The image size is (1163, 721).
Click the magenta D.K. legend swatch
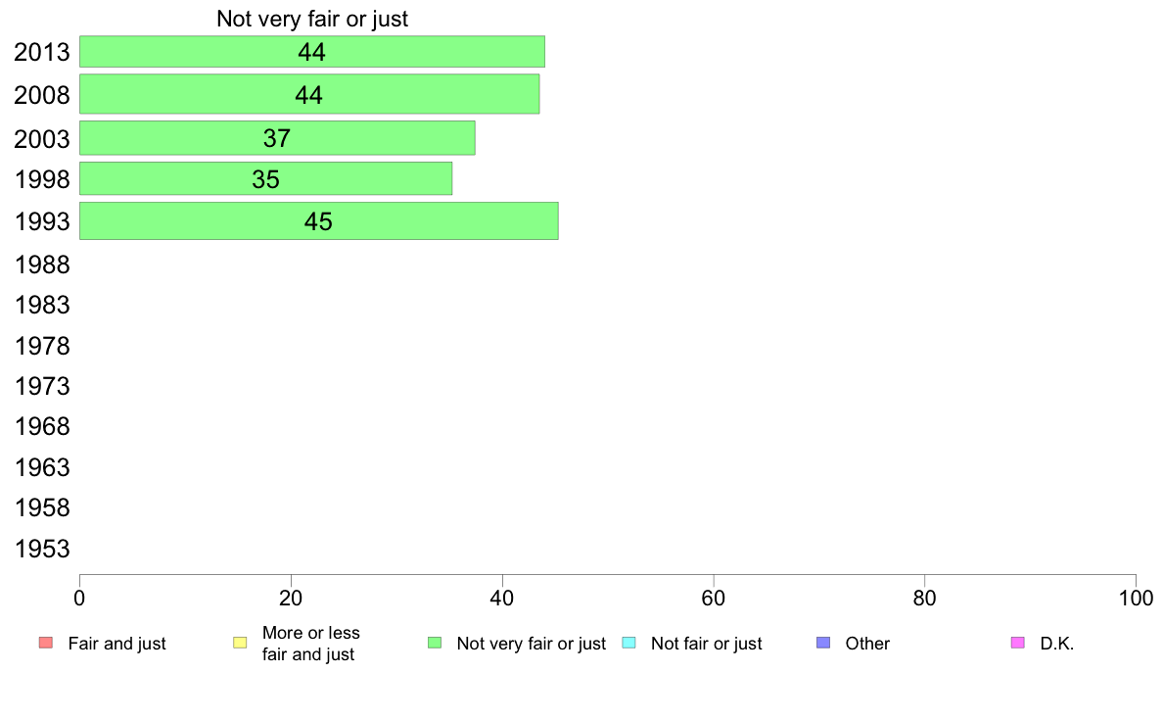tap(1018, 643)
